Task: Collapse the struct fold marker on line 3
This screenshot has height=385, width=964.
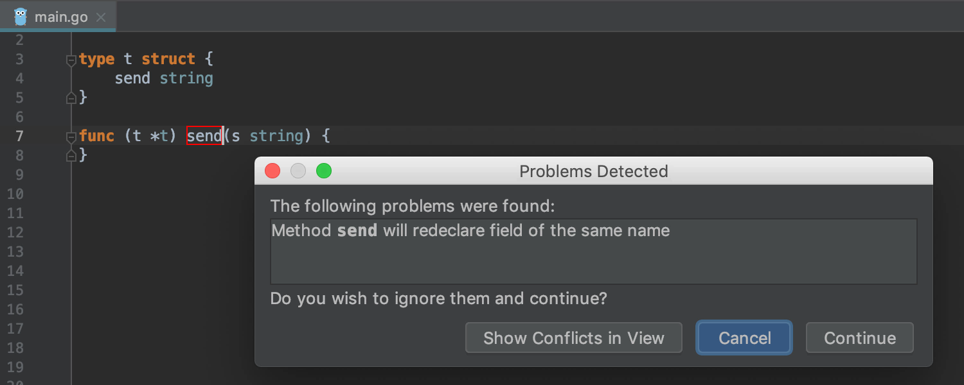Action: click(x=71, y=60)
